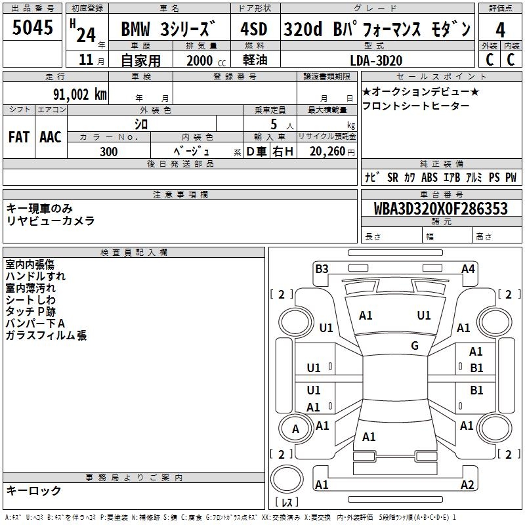Click the SR sunroof equipment entry
The image size is (525, 525).
click(x=392, y=177)
